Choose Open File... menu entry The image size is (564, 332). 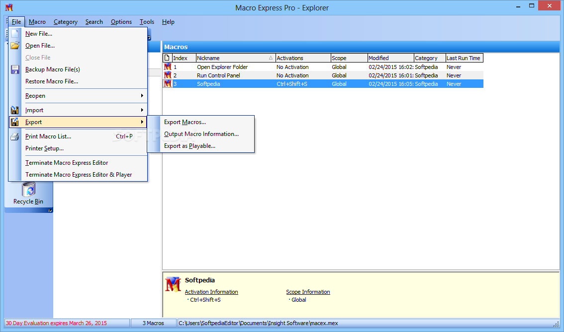point(78,46)
